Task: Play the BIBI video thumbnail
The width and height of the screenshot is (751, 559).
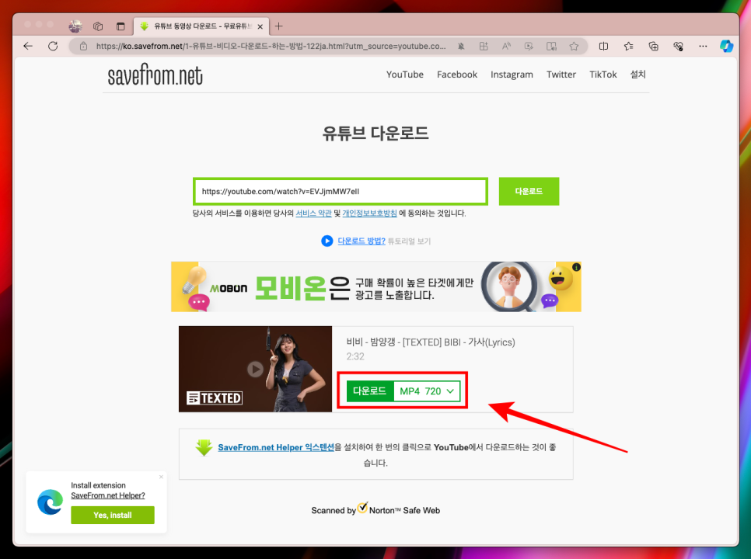Action: point(255,369)
